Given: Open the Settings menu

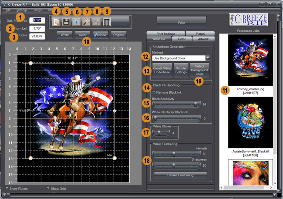Looking at the screenshot, I should (22, 10).
